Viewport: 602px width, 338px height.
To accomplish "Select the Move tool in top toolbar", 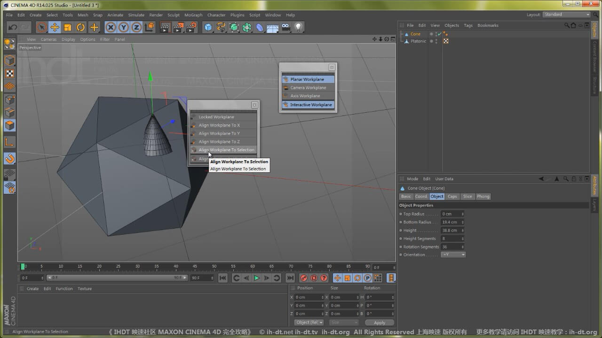I will point(55,27).
